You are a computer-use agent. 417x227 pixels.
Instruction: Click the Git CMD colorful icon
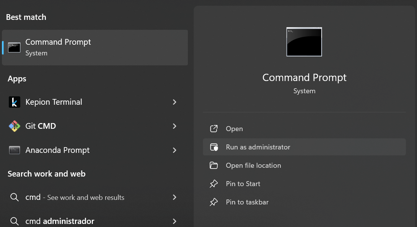[15, 126]
